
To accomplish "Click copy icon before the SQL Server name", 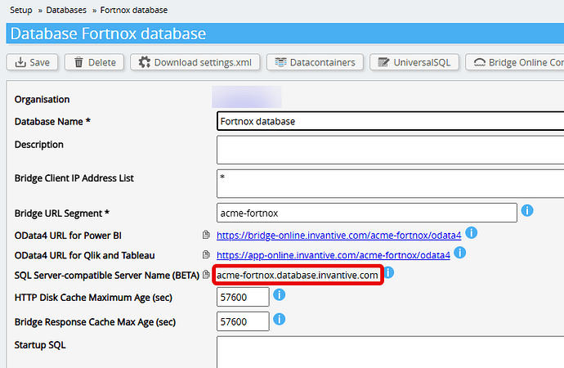I will point(206,276).
